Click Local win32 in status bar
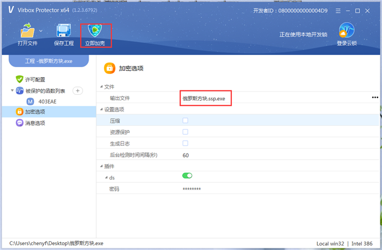Screen dimensions: 382x250 click(x=330, y=244)
